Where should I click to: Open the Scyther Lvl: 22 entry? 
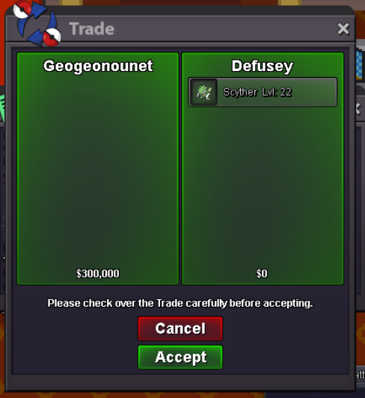click(263, 92)
